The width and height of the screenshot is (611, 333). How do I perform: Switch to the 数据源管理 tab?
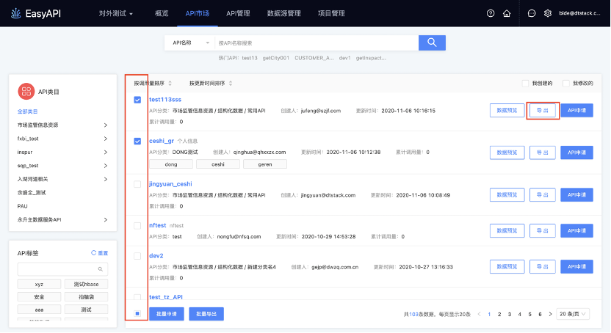pos(283,14)
